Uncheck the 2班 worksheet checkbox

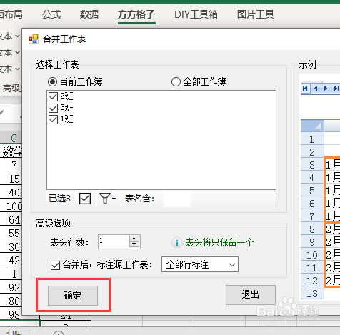pyautogui.click(x=53, y=96)
